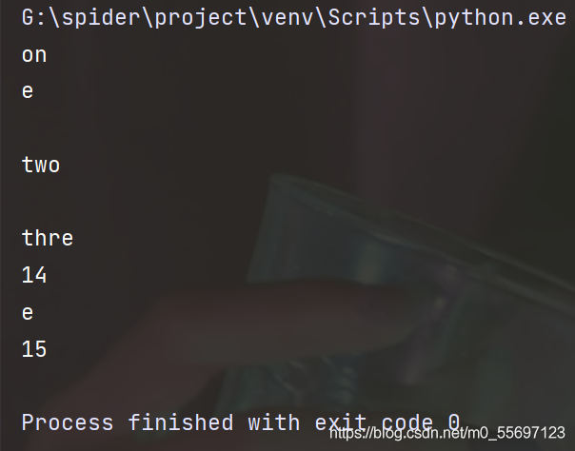The image size is (575, 451).
Task: Click the "e" line between 14 and 15
Action: (x=28, y=312)
